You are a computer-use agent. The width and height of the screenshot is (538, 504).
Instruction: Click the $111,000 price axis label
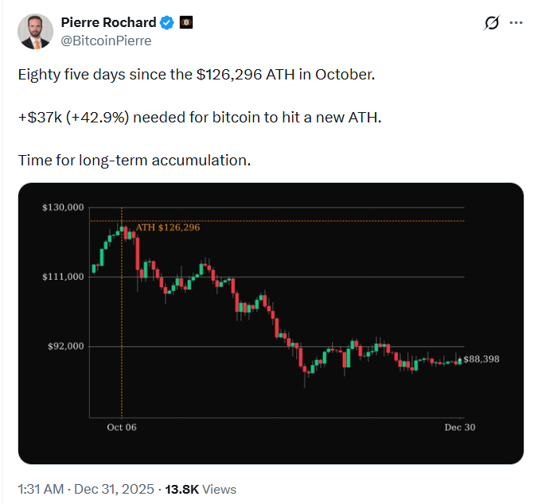pos(63,277)
